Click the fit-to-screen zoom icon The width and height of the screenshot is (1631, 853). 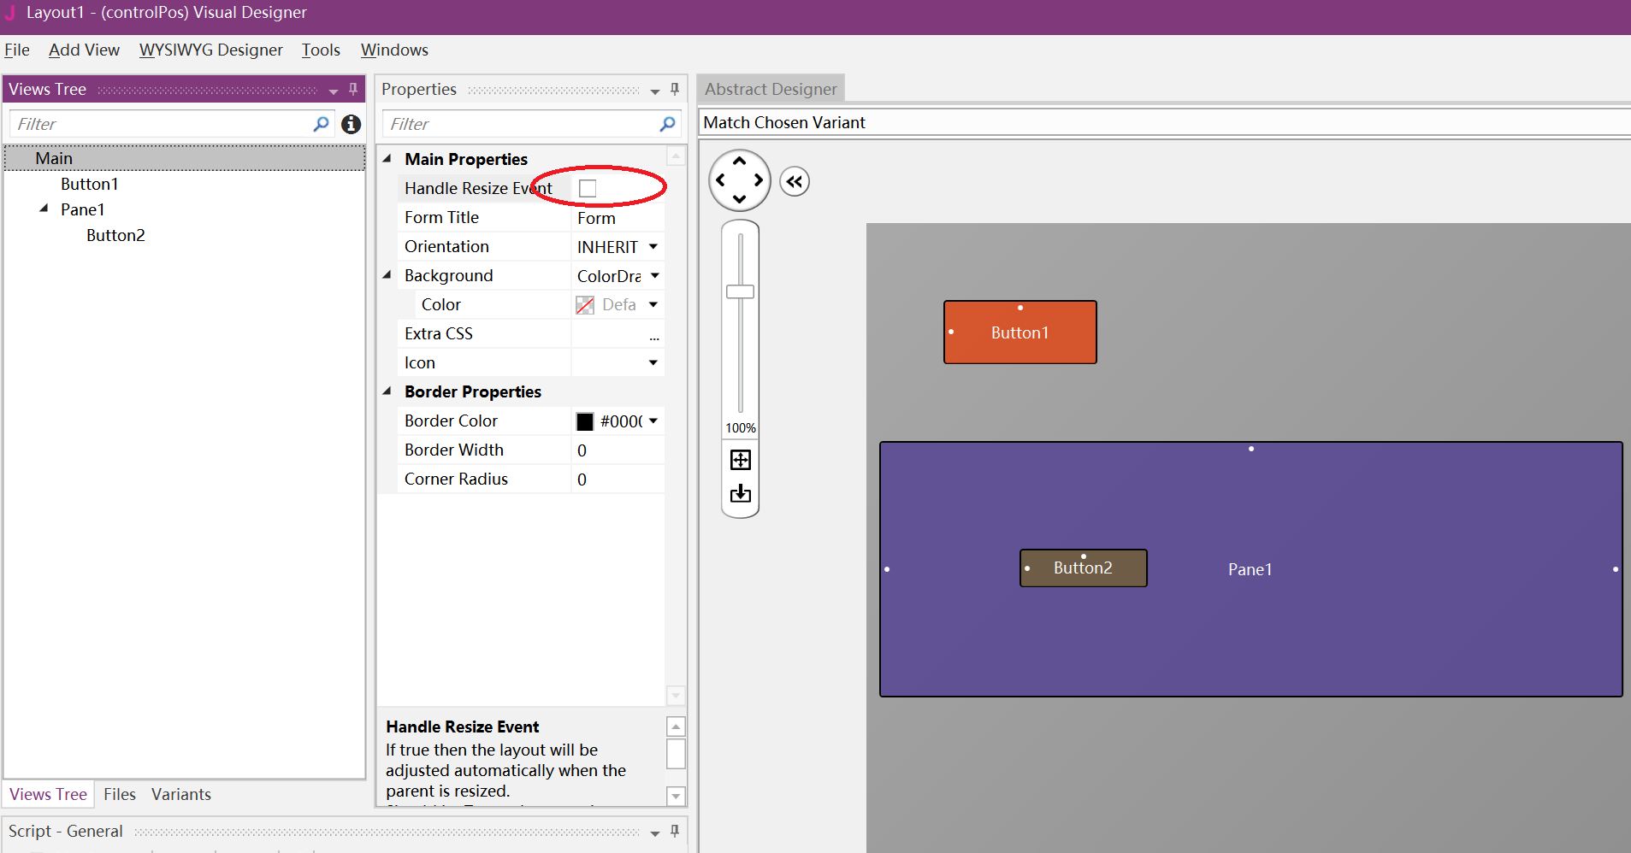click(741, 460)
